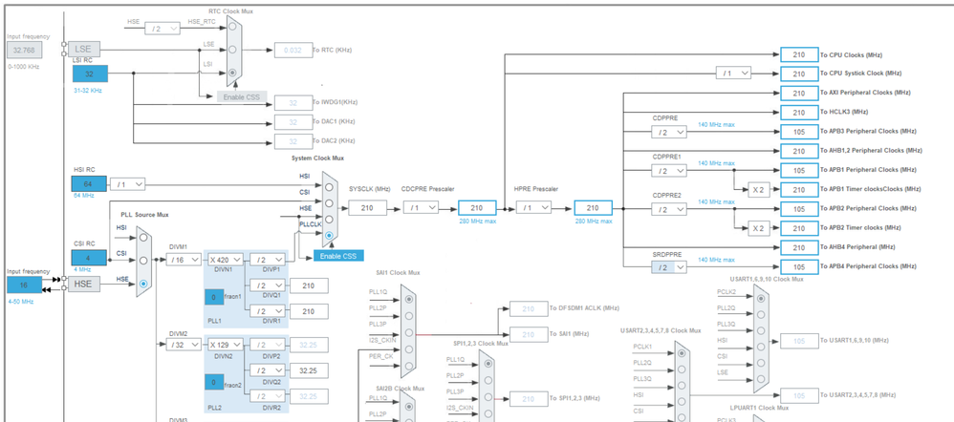Screen dimensions: 954x422
Task: Open the DIVM1 /16 dropdown
Action: pos(184,260)
